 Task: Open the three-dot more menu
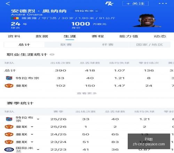click(163, 3)
